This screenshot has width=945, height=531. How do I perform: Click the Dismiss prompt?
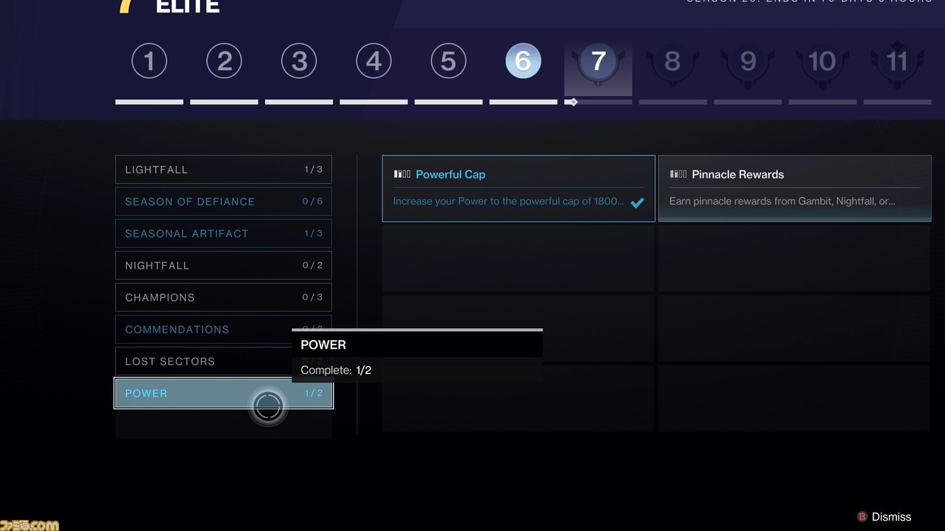(884, 517)
